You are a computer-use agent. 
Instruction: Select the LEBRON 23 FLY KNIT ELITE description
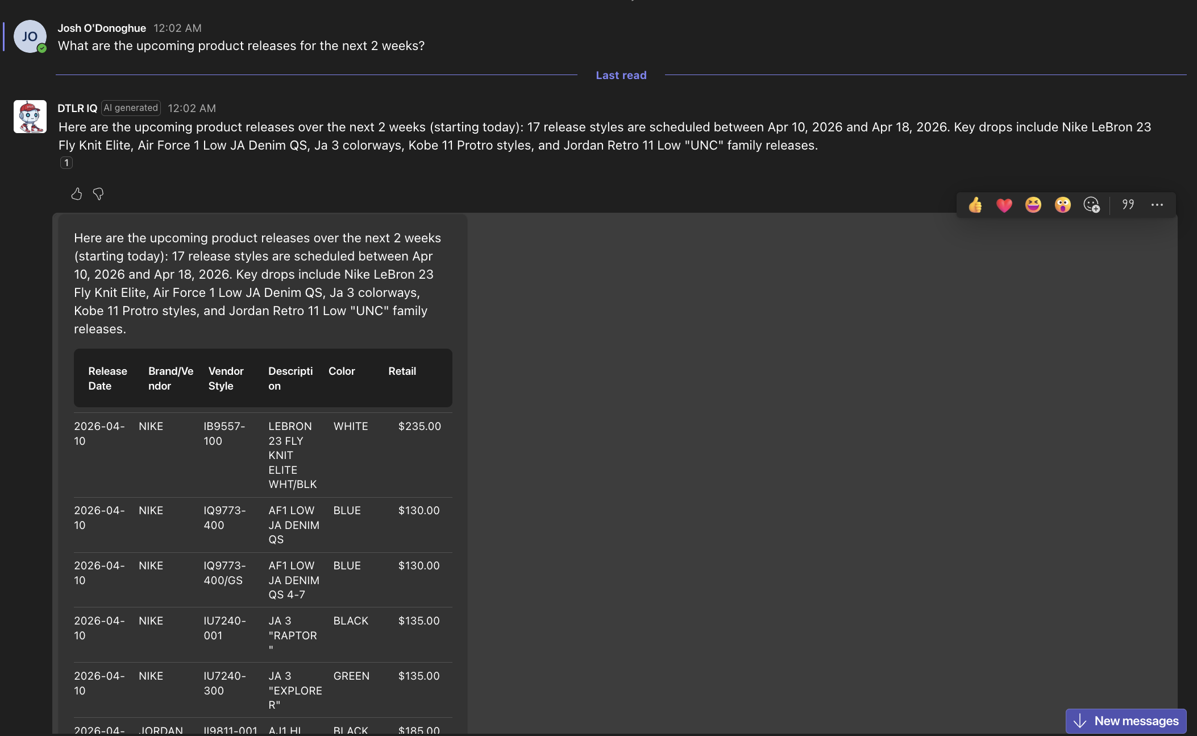tap(292, 455)
